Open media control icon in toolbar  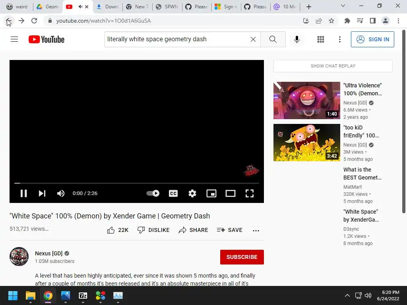click(360, 21)
